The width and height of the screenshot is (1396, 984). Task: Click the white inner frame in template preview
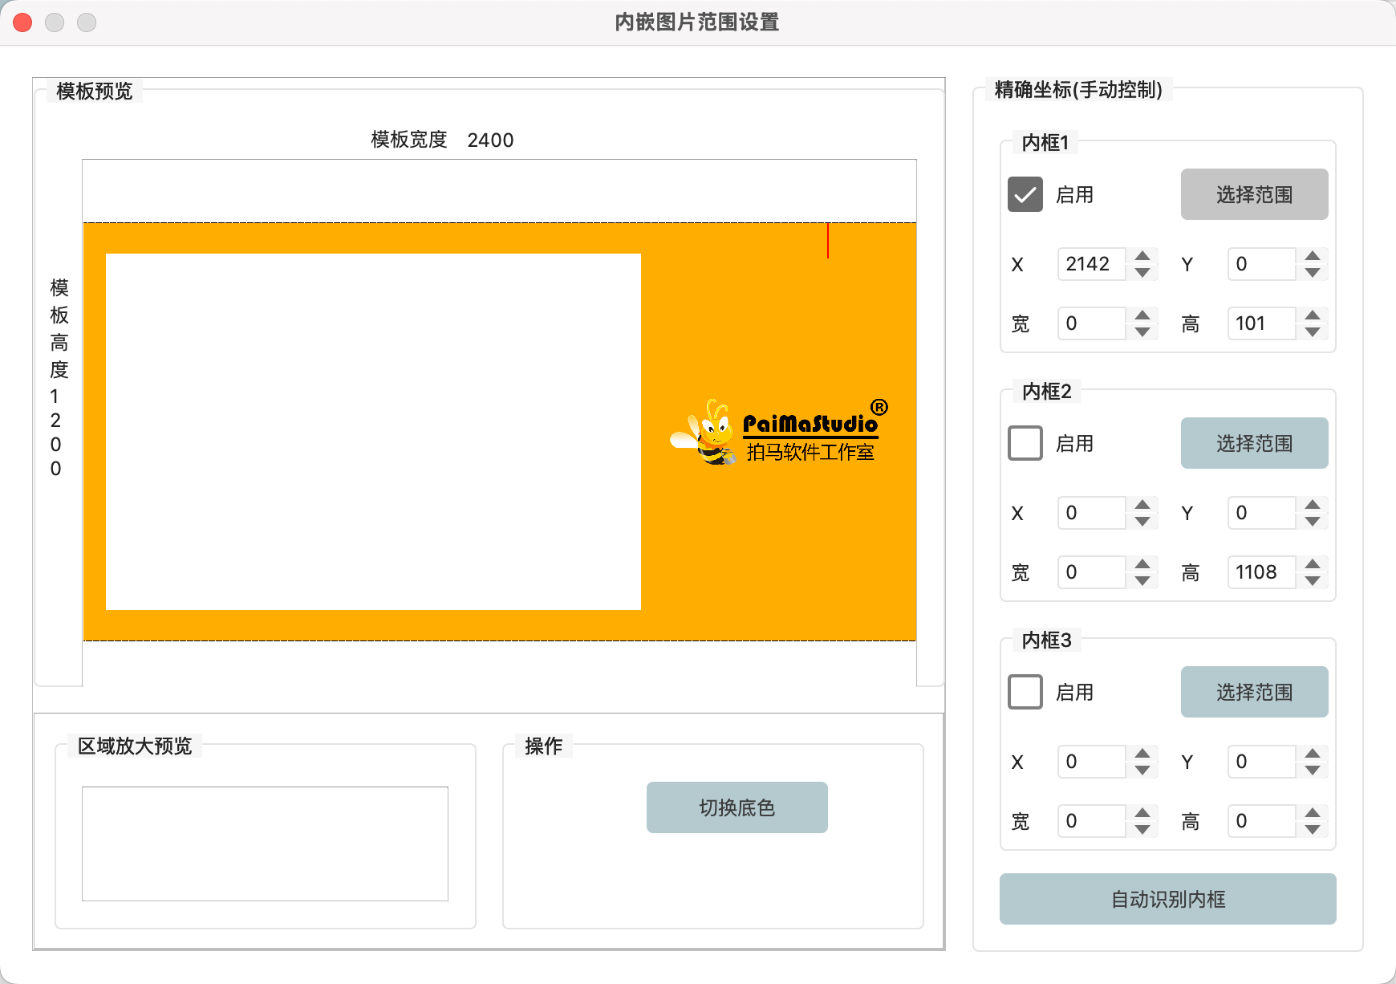[373, 433]
